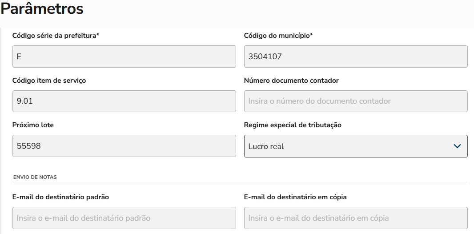Click the Parâmetros page heading

pos(42,9)
